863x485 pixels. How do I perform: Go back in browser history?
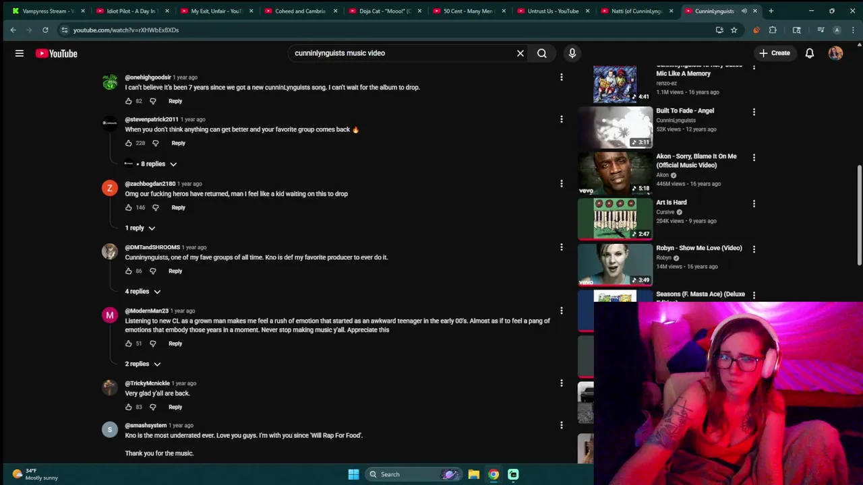pyautogui.click(x=13, y=30)
